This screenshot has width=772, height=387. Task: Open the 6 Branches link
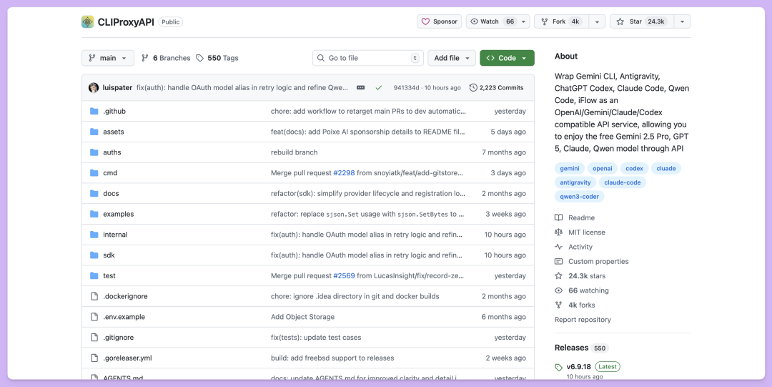pyautogui.click(x=166, y=58)
